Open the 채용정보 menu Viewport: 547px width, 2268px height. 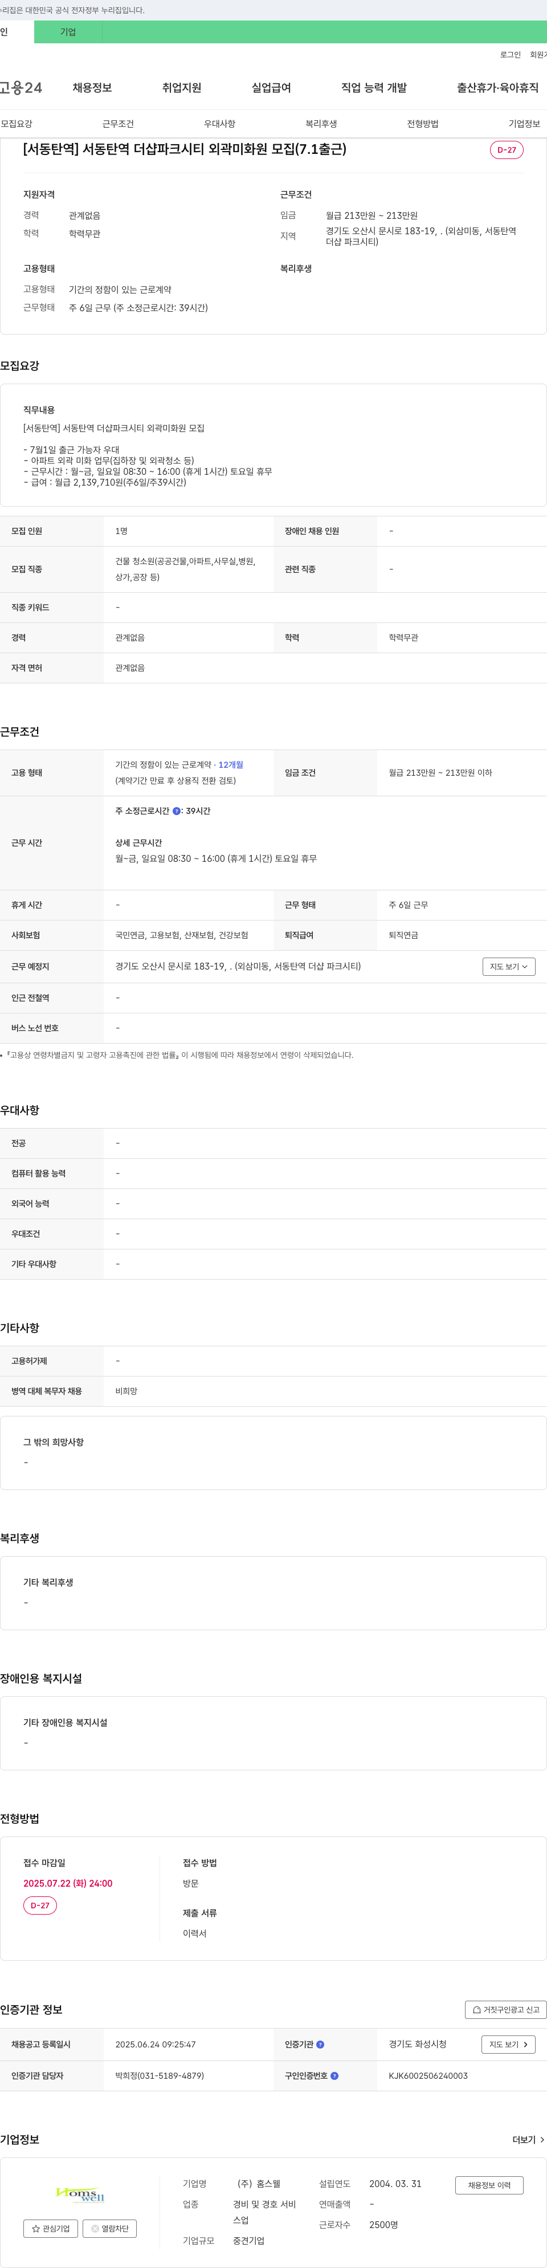point(92,88)
